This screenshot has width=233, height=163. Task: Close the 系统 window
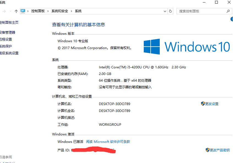(229, 2)
